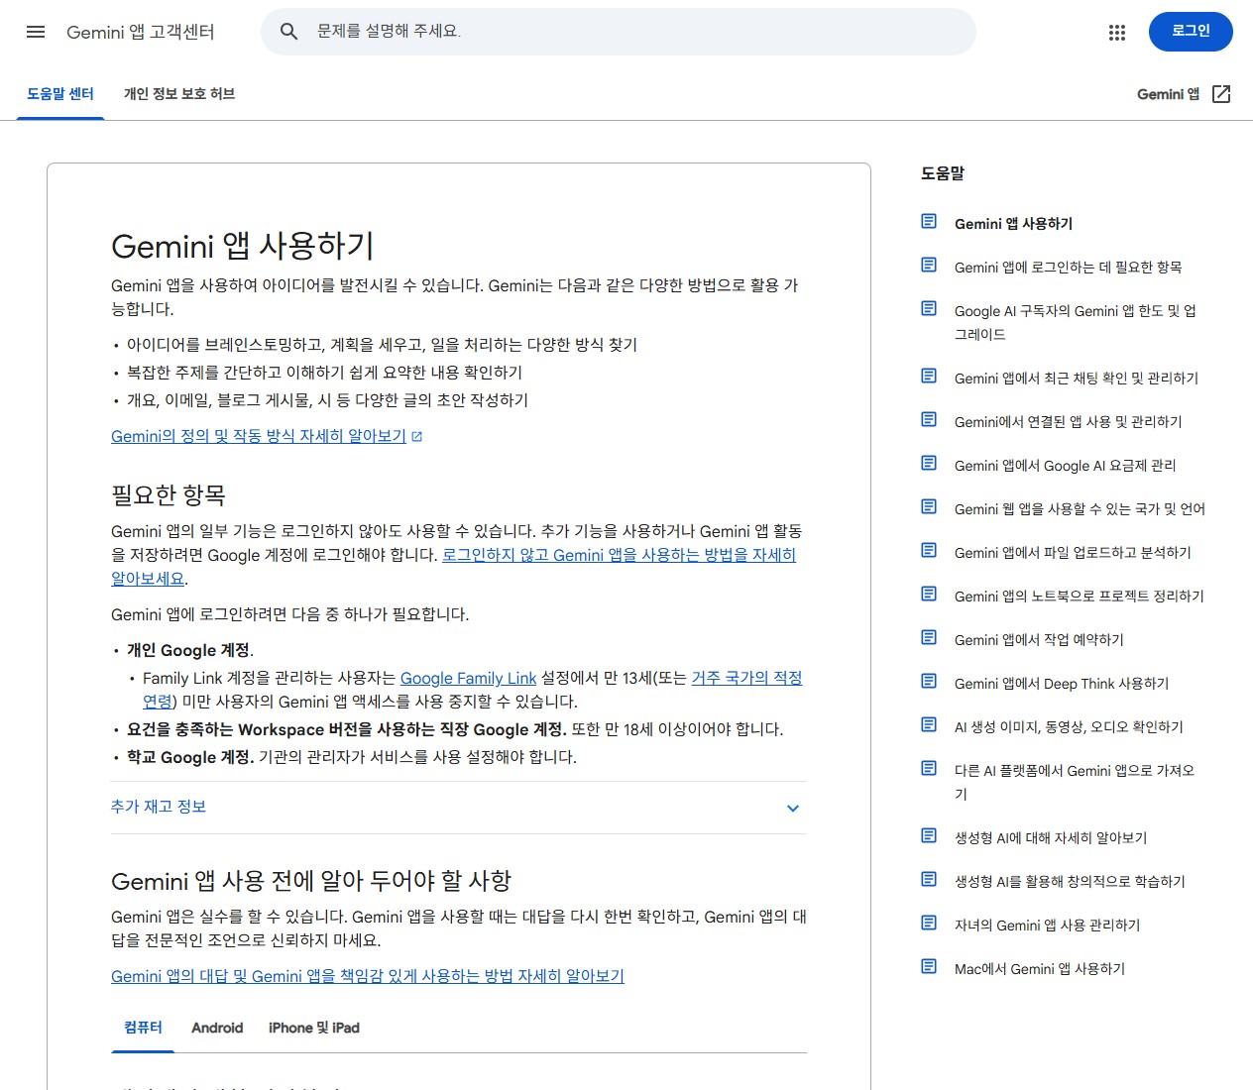Screen dimensions: 1253x1090
Task: Click the search magnifier icon
Action: click(x=288, y=32)
